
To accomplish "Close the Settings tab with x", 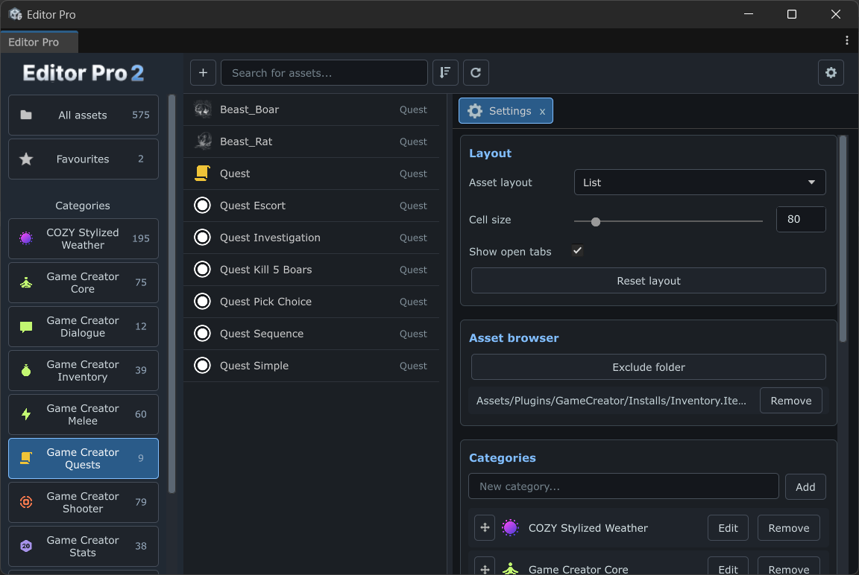I will 542,112.
